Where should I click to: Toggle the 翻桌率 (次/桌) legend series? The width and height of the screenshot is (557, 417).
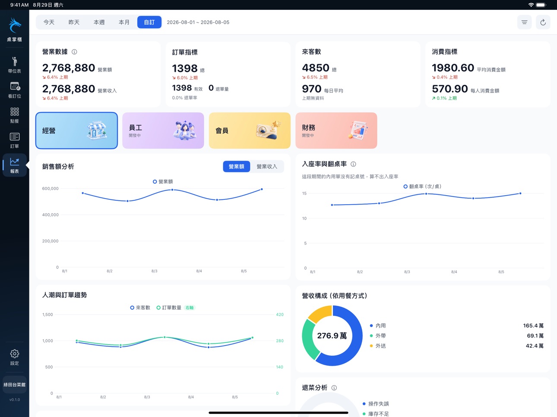click(x=422, y=187)
